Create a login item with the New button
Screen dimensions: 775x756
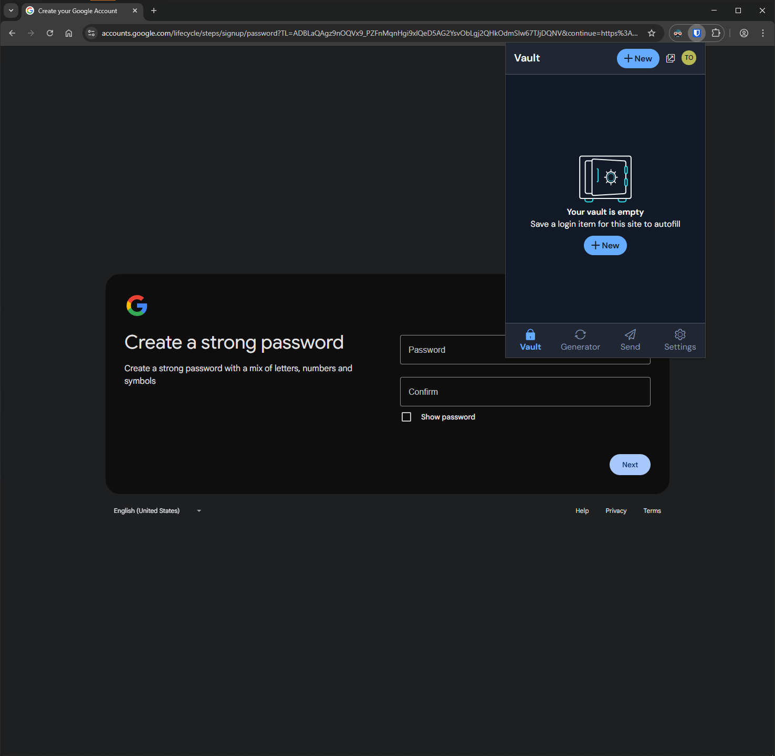tap(605, 245)
